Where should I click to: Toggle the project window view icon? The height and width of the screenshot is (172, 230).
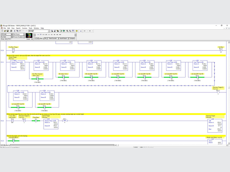click(x=73, y=31)
